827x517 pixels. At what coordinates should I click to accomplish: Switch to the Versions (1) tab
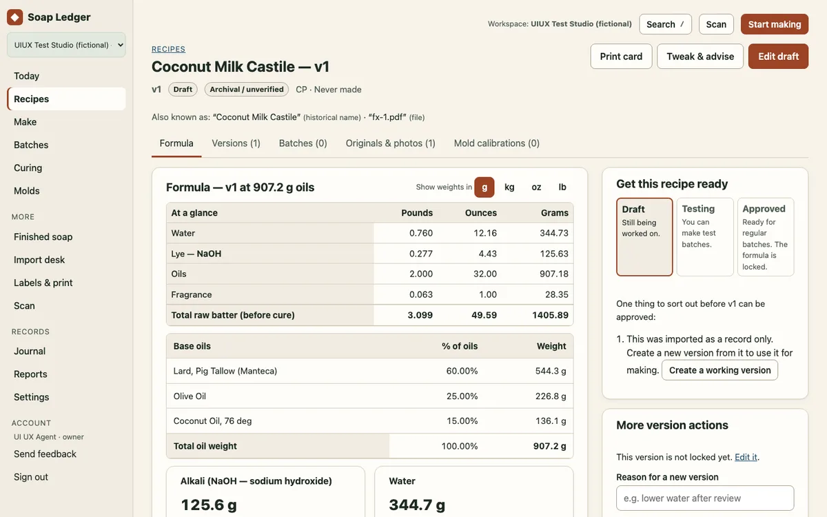(x=236, y=143)
